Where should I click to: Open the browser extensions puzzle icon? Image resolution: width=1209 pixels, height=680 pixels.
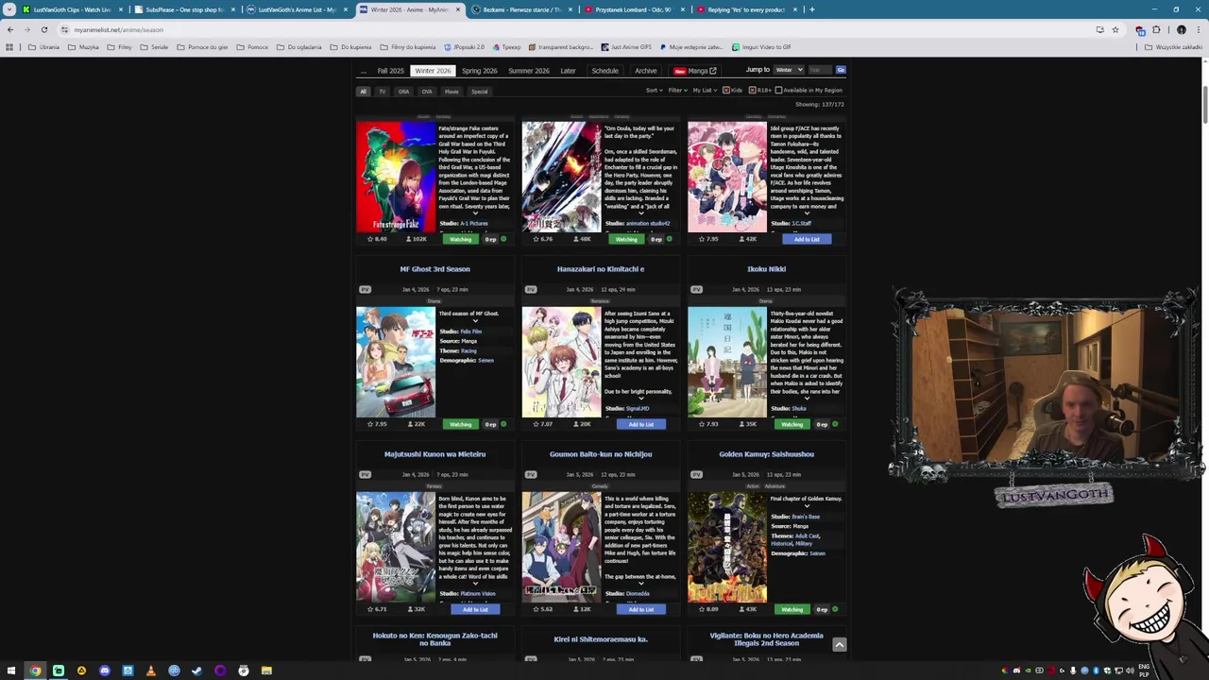(1156, 29)
